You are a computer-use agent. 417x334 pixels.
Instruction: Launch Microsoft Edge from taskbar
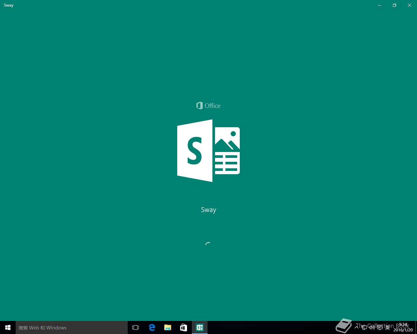(x=152, y=327)
